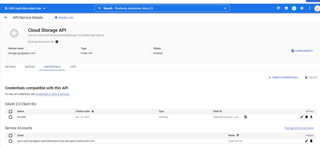Click the DELETE button with trash icon
320x148 pixels.
click(311, 78)
